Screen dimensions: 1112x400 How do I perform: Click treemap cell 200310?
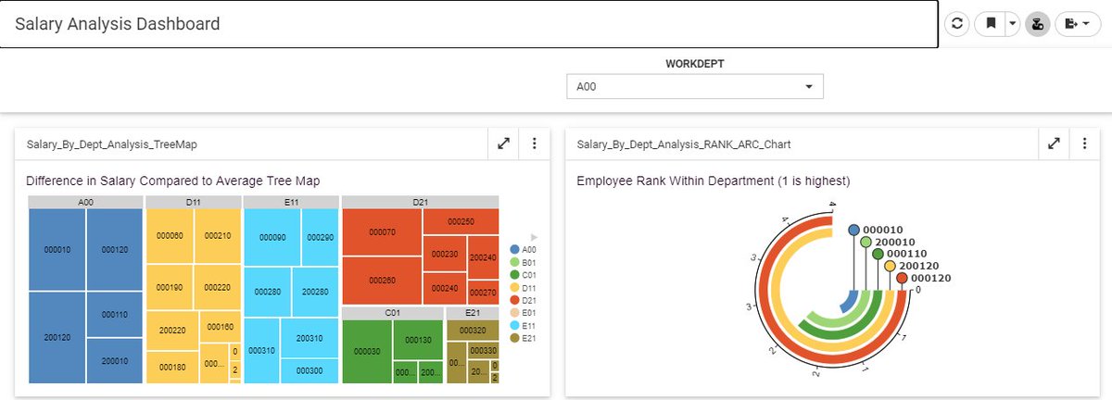pyautogui.click(x=310, y=338)
